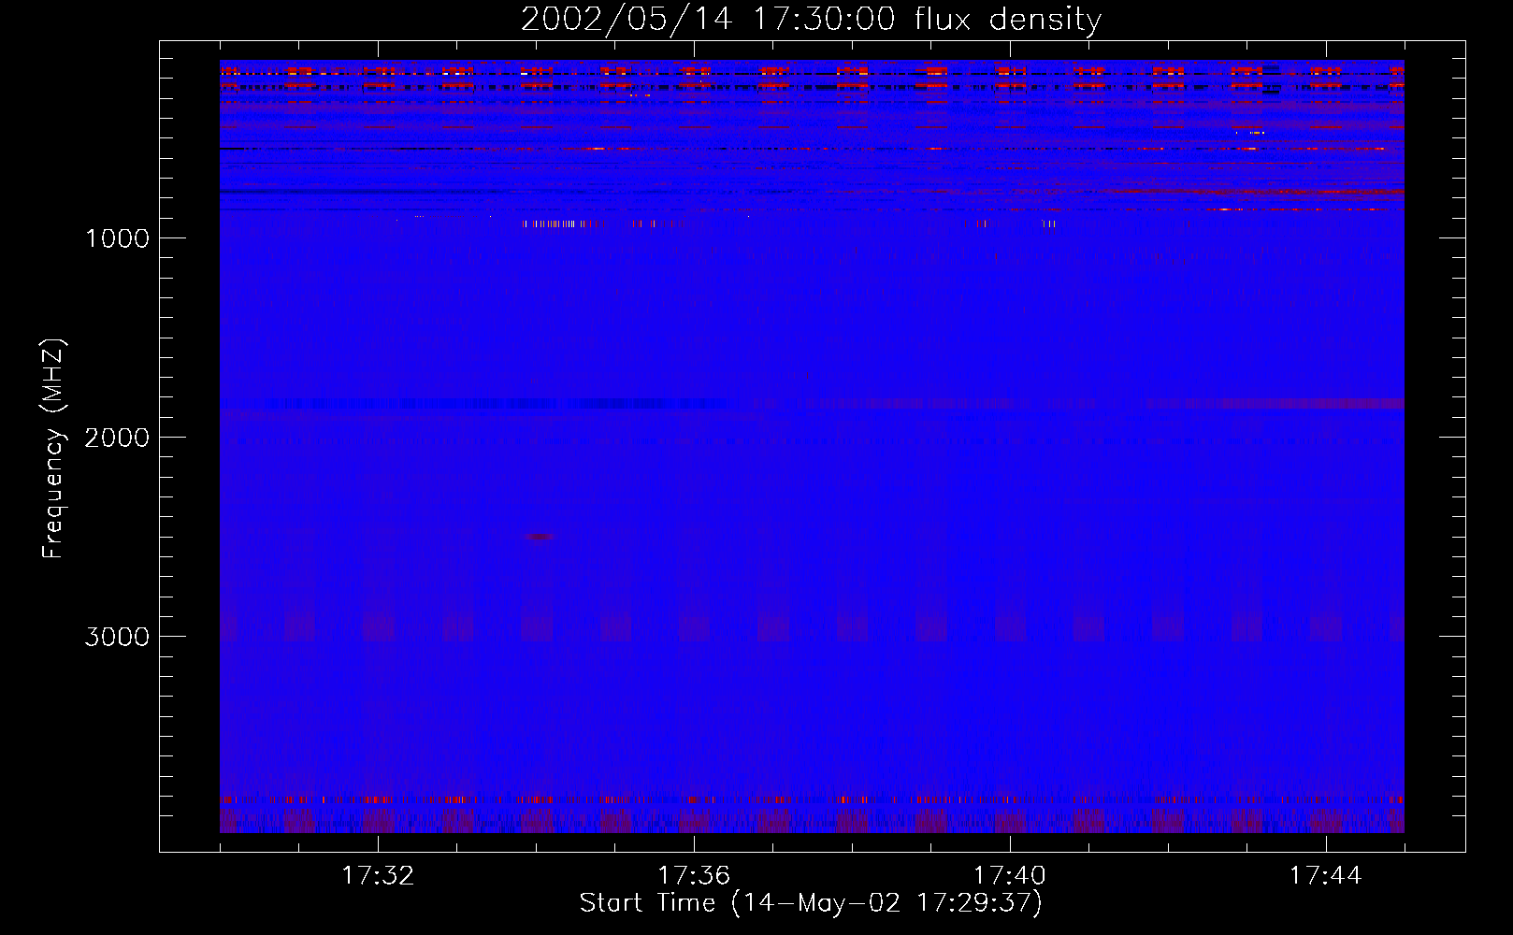
Task: Click the 'Start Time (14-May-02 17:29:37)' label
Action: [811, 903]
